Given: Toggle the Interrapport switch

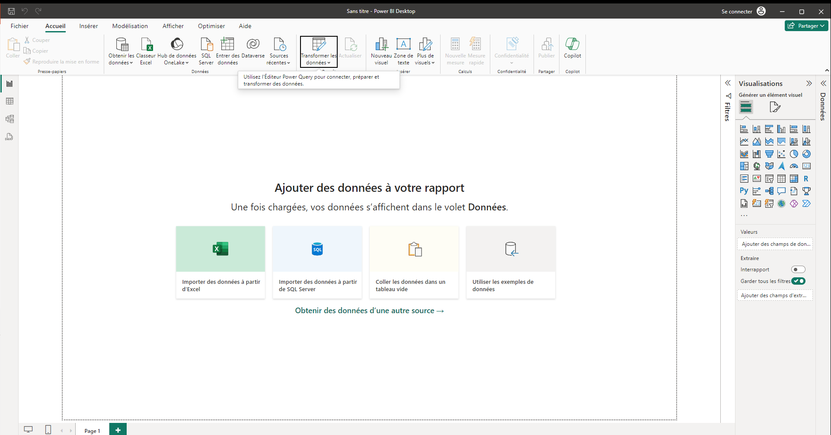Looking at the screenshot, I should point(798,270).
